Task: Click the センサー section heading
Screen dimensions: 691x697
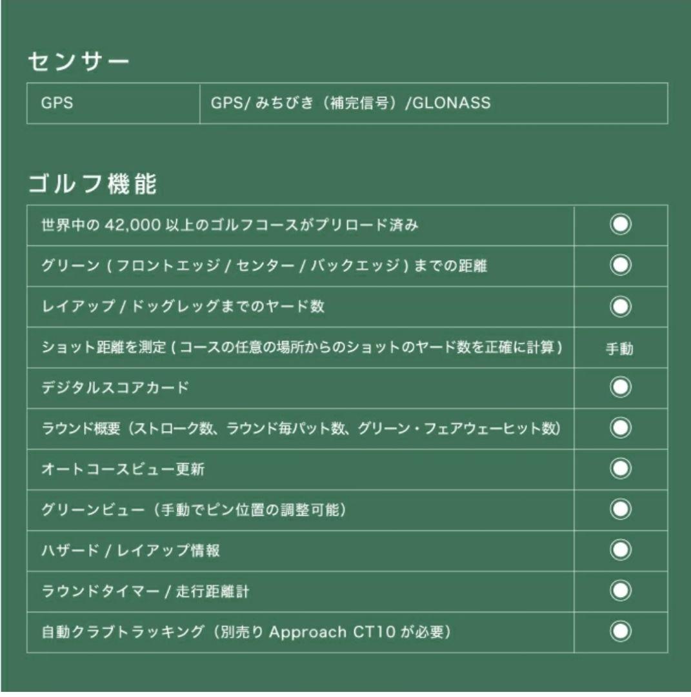Action: coord(79,62)
